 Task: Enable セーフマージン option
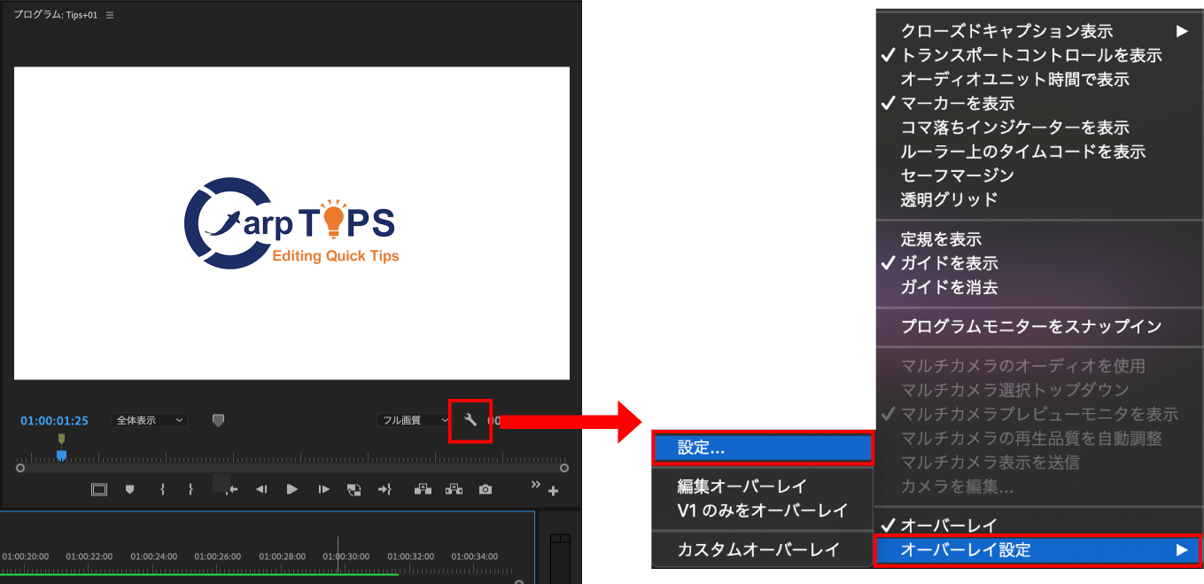1040,175
